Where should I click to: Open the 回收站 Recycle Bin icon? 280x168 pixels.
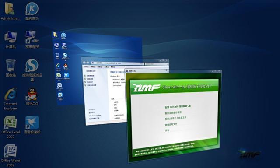(x=10, y=68)
